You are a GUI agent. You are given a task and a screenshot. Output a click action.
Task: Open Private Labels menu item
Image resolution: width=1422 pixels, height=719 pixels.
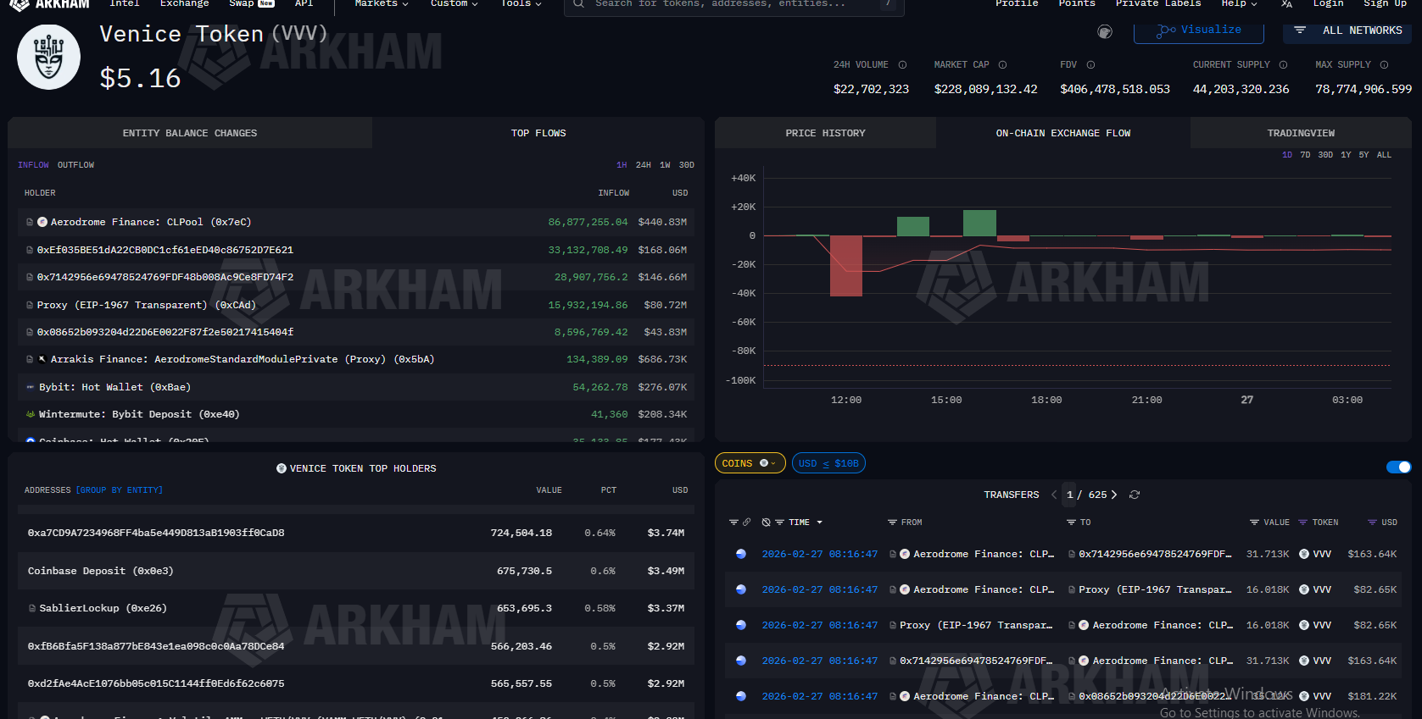tap(1158, 3)
